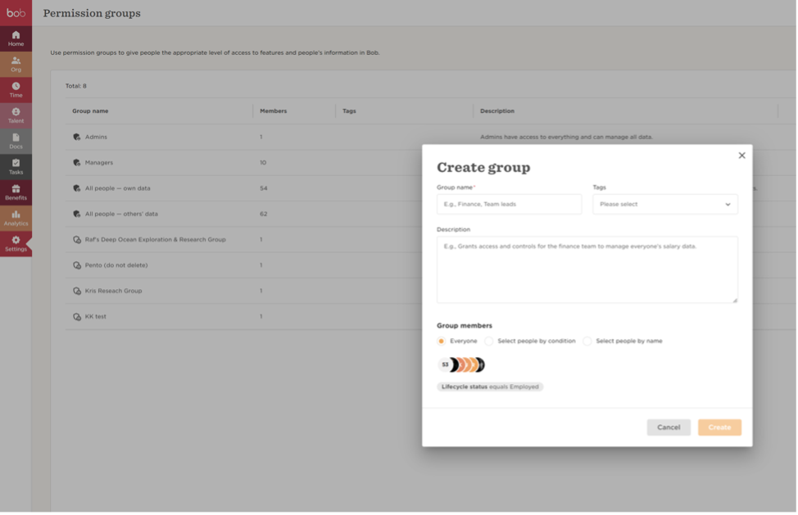Viewport: 798px width, 515px height.
Task: Click the Settings gear icon
Action: coord(16,240)
